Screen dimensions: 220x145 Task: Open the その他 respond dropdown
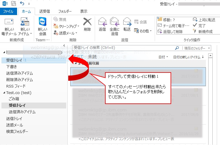point(143,31)
